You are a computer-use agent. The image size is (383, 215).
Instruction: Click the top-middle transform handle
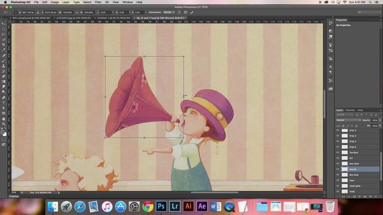[144, 56]
